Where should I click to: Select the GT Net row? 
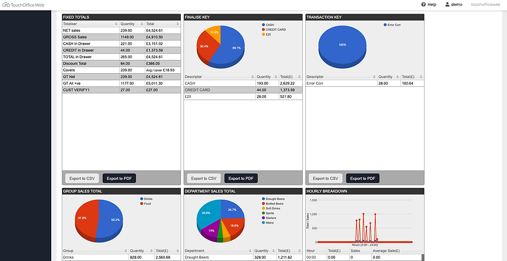(121, 77)
